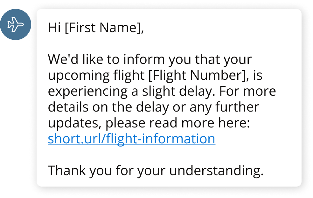Screen dimensions: 313x198
Task: Click the 'Hi' greeting word
Action: 54,28
